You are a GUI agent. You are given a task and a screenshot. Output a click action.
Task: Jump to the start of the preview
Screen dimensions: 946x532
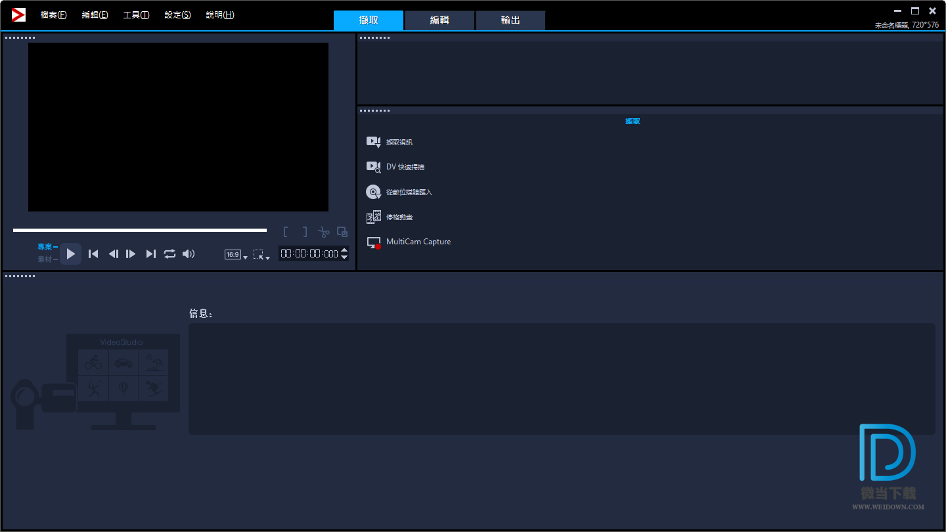(93, 254)
